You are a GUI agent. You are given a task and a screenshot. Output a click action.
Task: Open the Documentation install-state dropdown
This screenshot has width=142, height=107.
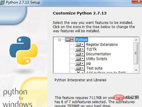(80, 54)
